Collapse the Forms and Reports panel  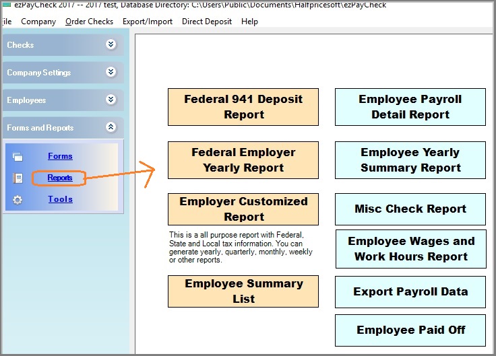(111, 128)
